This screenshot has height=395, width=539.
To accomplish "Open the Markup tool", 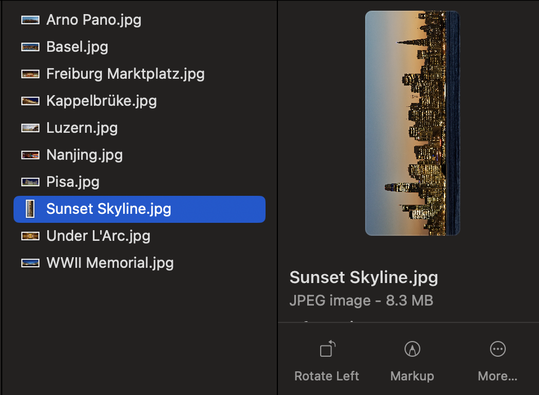I will coord(412,349).
